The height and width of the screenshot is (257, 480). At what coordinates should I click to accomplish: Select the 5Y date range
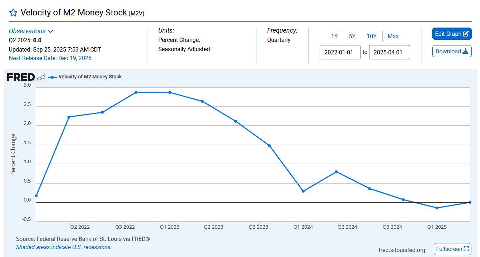352,36
